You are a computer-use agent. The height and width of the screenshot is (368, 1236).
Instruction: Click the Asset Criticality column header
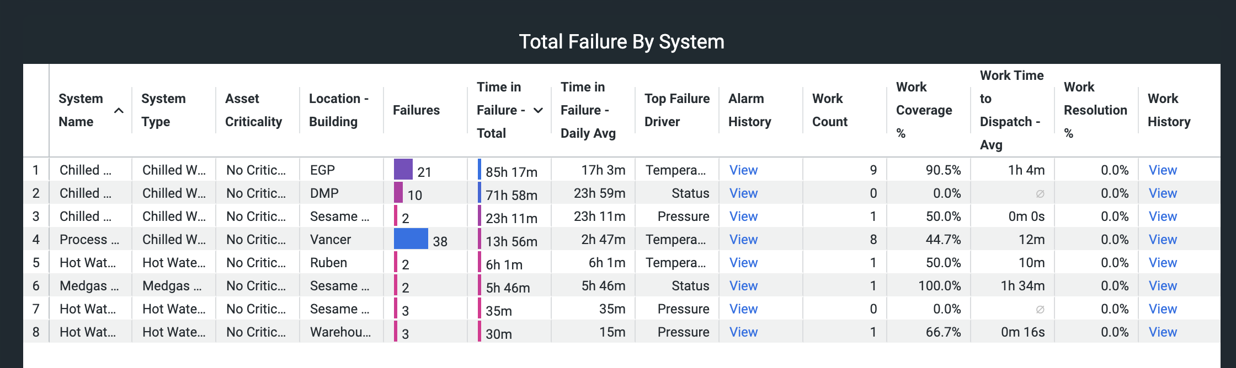pos(253,110)
